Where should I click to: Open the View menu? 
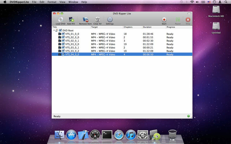pos(62,2)
